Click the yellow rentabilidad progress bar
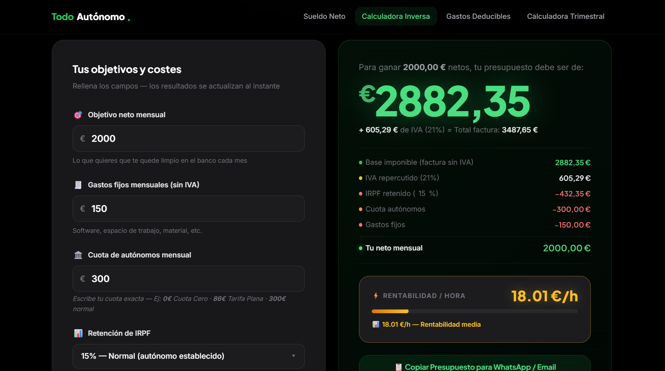Screen dimensions: 665x371 [x=390, y=311]
